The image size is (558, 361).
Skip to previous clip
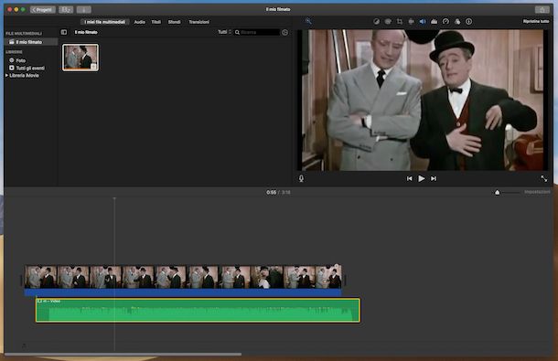tap(410, 178)
